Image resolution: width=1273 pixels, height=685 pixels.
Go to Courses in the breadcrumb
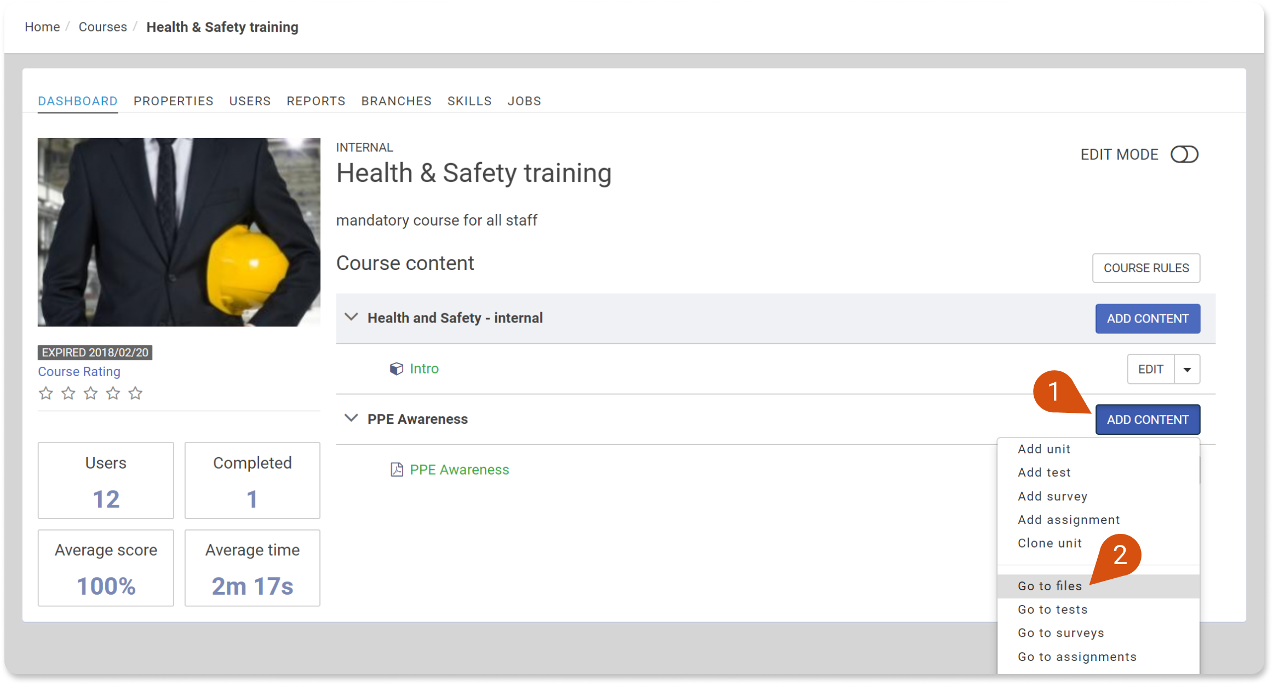coord(102,27)
